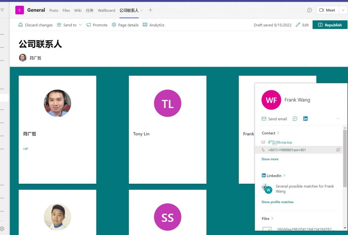Select the 公司联系人 tab
348x235 pixels.
pos(129,10)
